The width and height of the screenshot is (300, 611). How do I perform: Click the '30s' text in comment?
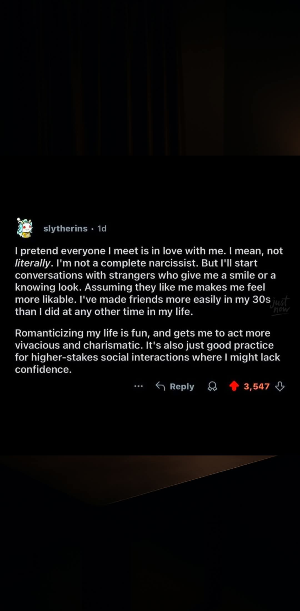click(261, 299)
